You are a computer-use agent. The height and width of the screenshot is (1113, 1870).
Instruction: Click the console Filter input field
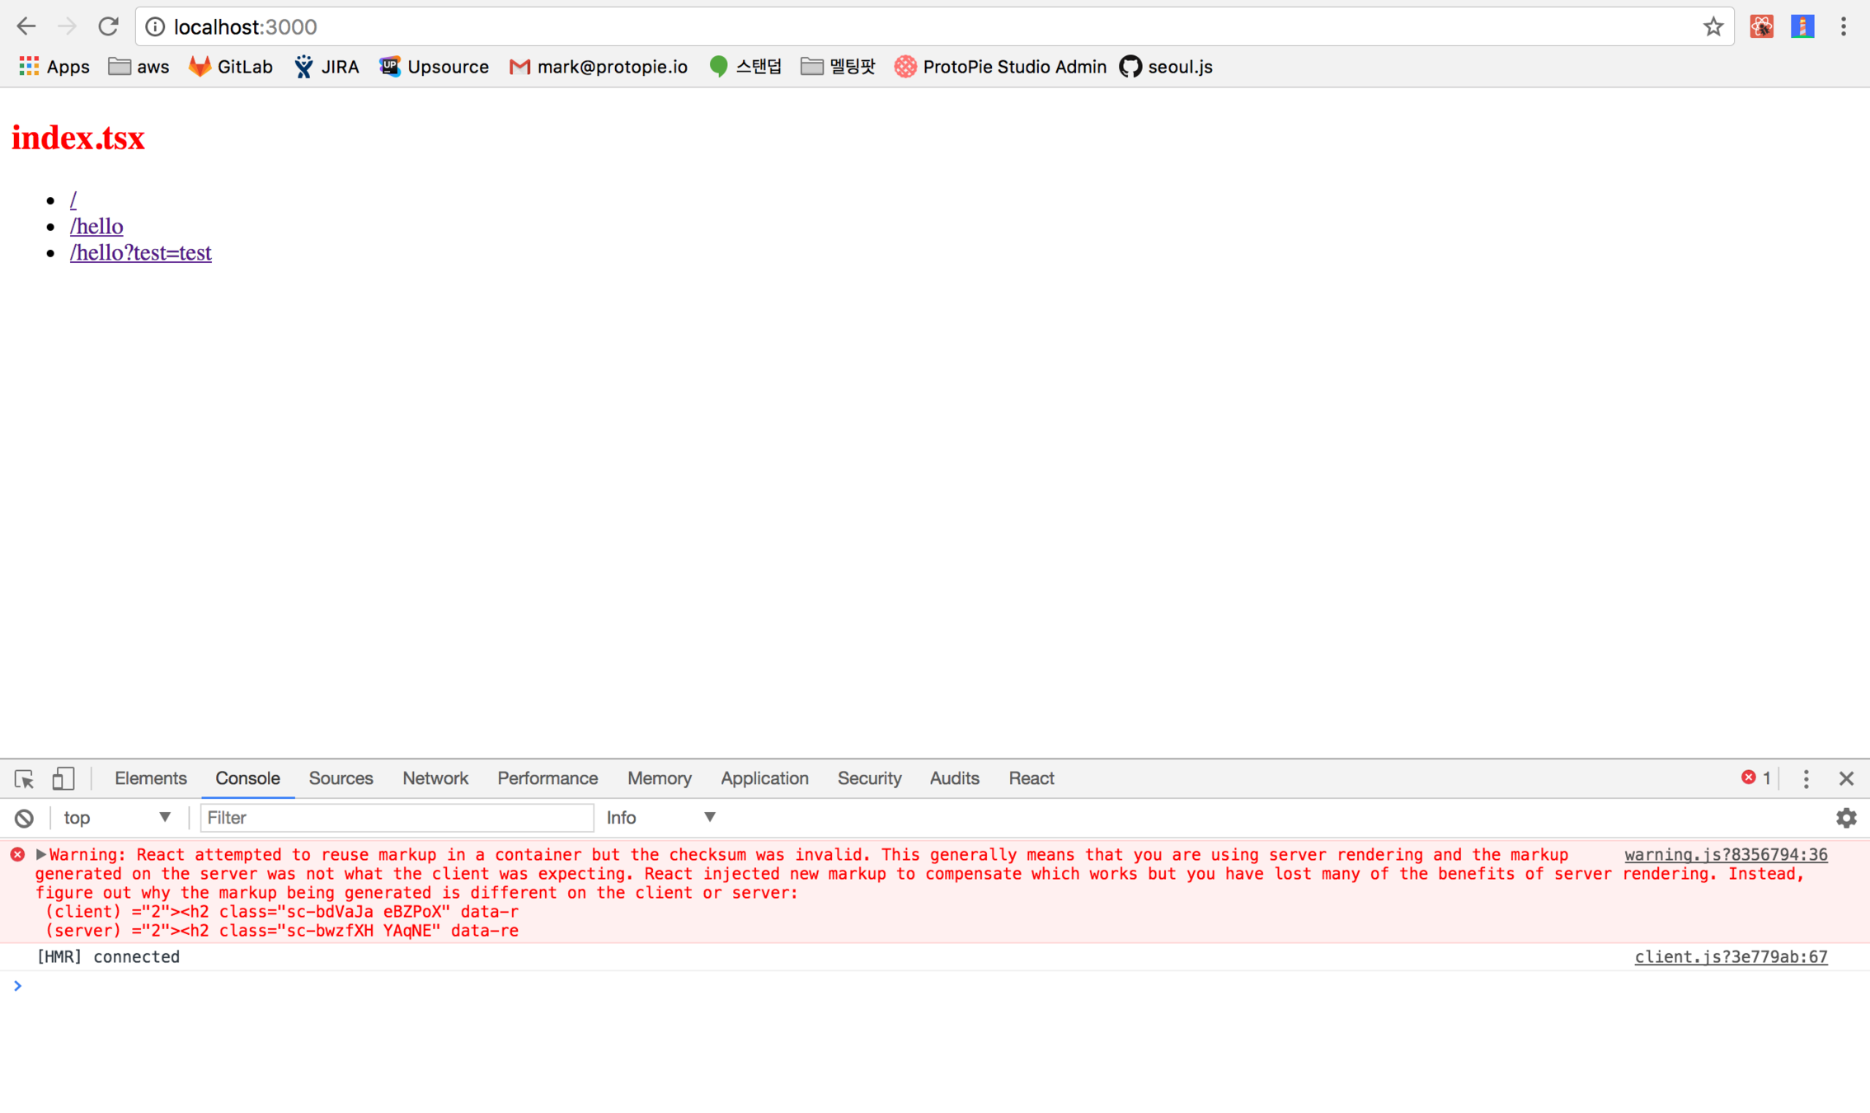click(396, 818)
